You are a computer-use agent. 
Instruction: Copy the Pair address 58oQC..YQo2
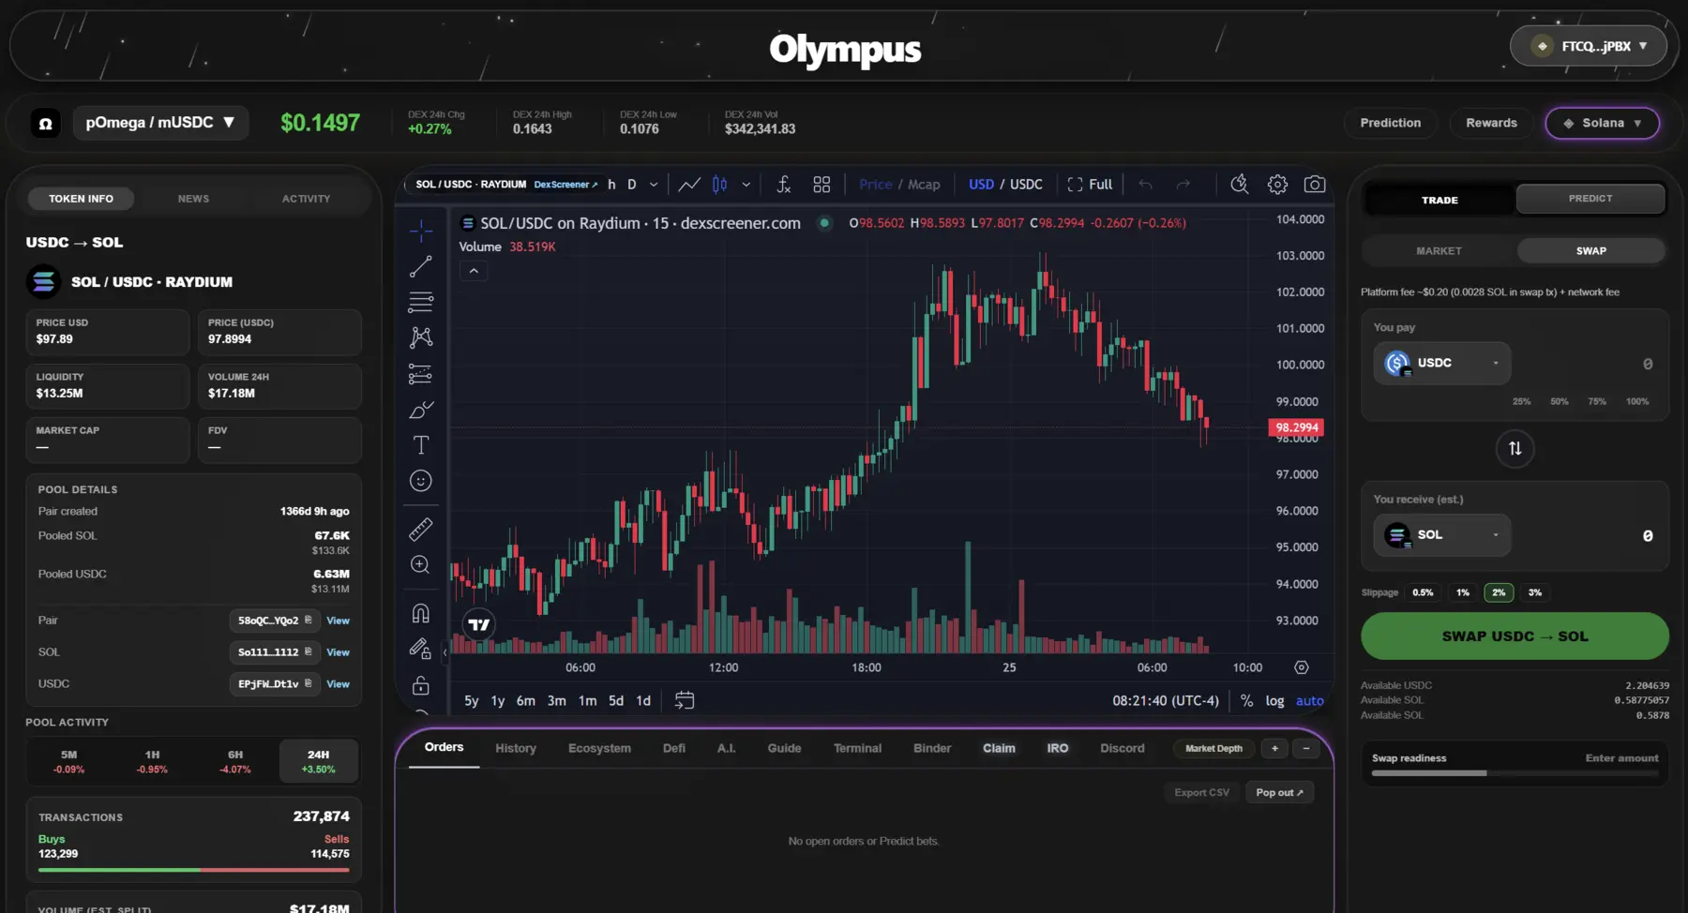[308, 621]
